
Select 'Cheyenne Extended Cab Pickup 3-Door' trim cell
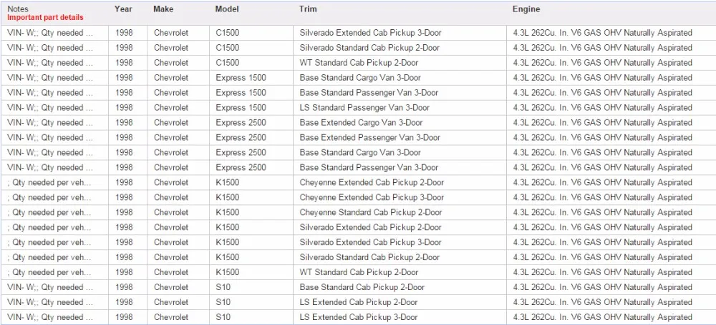(372, 198)
